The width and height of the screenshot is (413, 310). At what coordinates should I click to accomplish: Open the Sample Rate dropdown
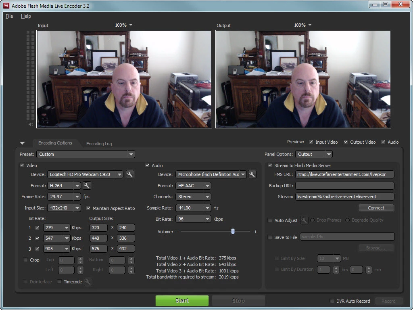coord(193,208)
